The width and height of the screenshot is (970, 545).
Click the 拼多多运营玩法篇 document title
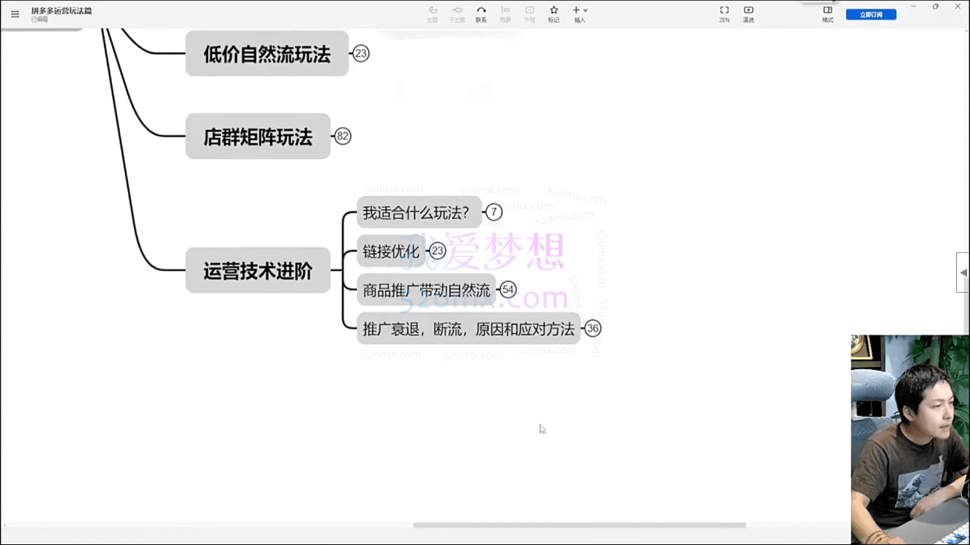[61, 11]
